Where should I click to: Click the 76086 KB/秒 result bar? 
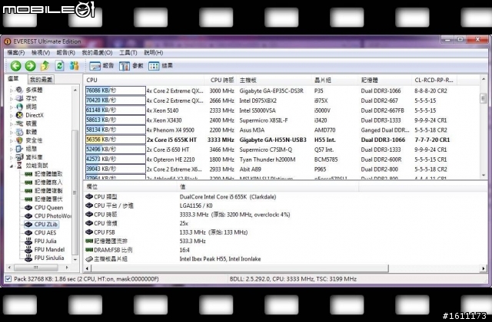click(x=115, y=90)
